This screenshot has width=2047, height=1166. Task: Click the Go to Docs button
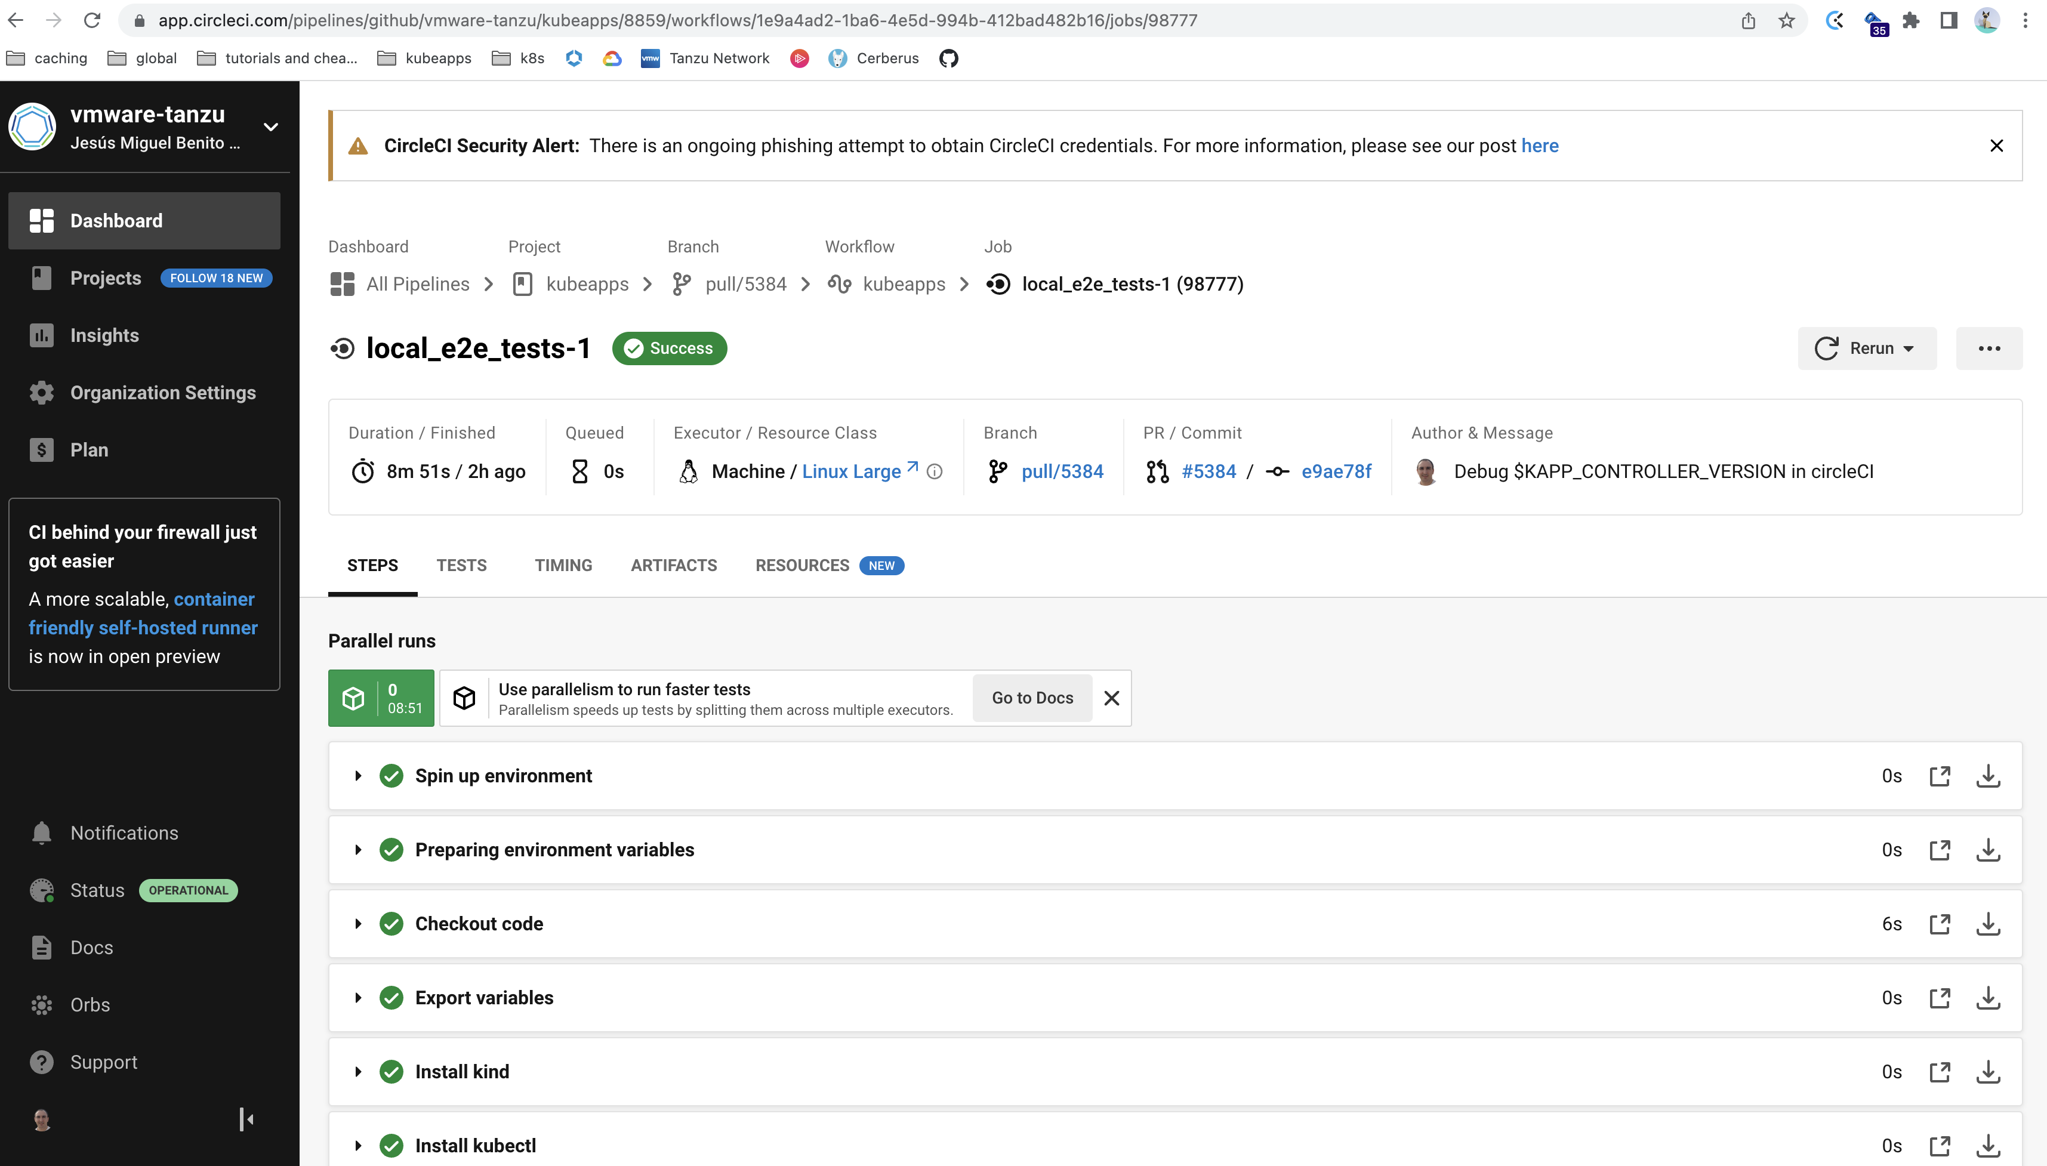pos(1031,698)
